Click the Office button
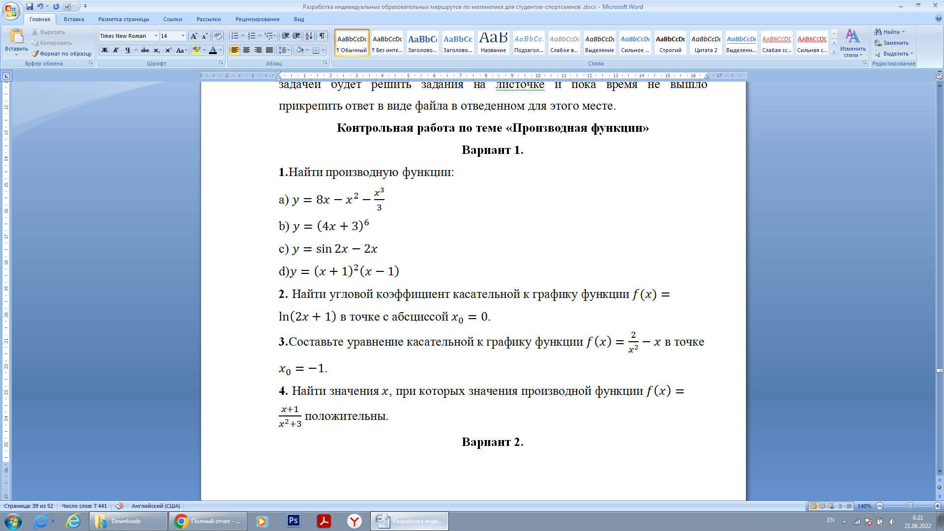 [x=11, y=10]
